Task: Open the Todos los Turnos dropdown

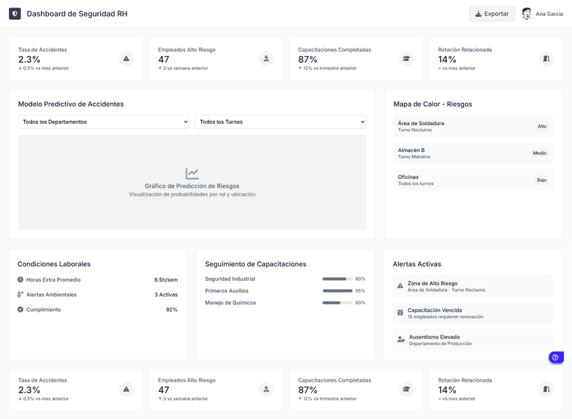Action: coord(280,122)
